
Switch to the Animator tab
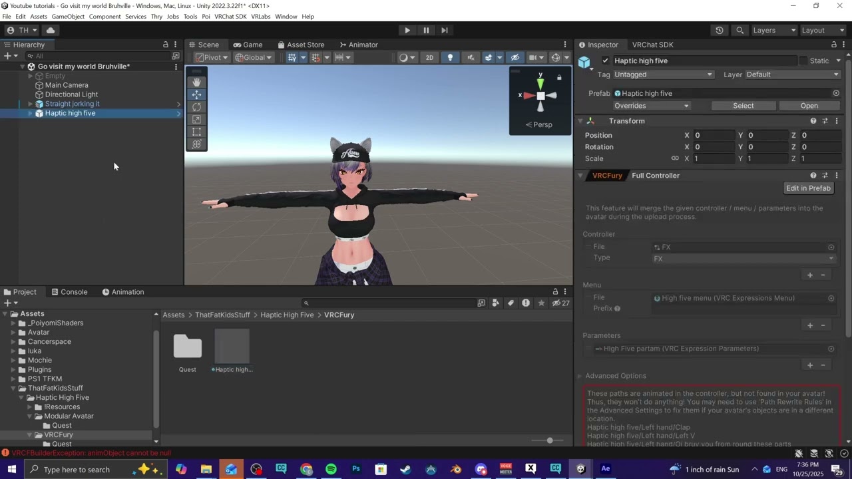coord(358,45)
